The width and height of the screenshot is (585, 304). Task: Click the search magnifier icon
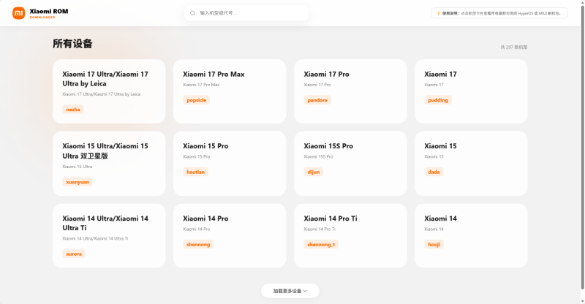click(192, 13)
